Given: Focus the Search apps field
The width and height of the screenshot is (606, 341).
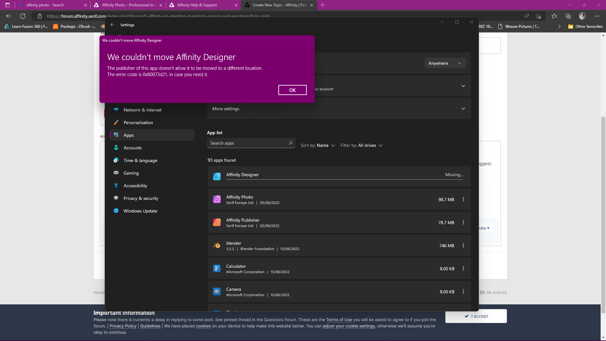Looking at the screenshot, I should (251, 143).
